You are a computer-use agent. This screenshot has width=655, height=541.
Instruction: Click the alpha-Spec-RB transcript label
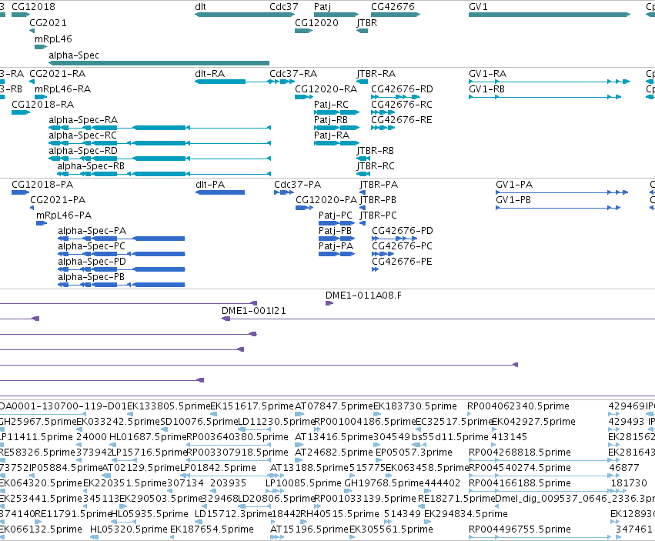pyautogui.click(x=91, y=166)
